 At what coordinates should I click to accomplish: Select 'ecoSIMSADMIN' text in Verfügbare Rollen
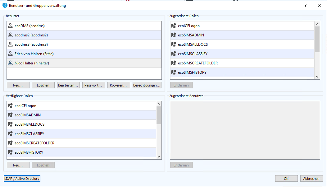point(28,115)
